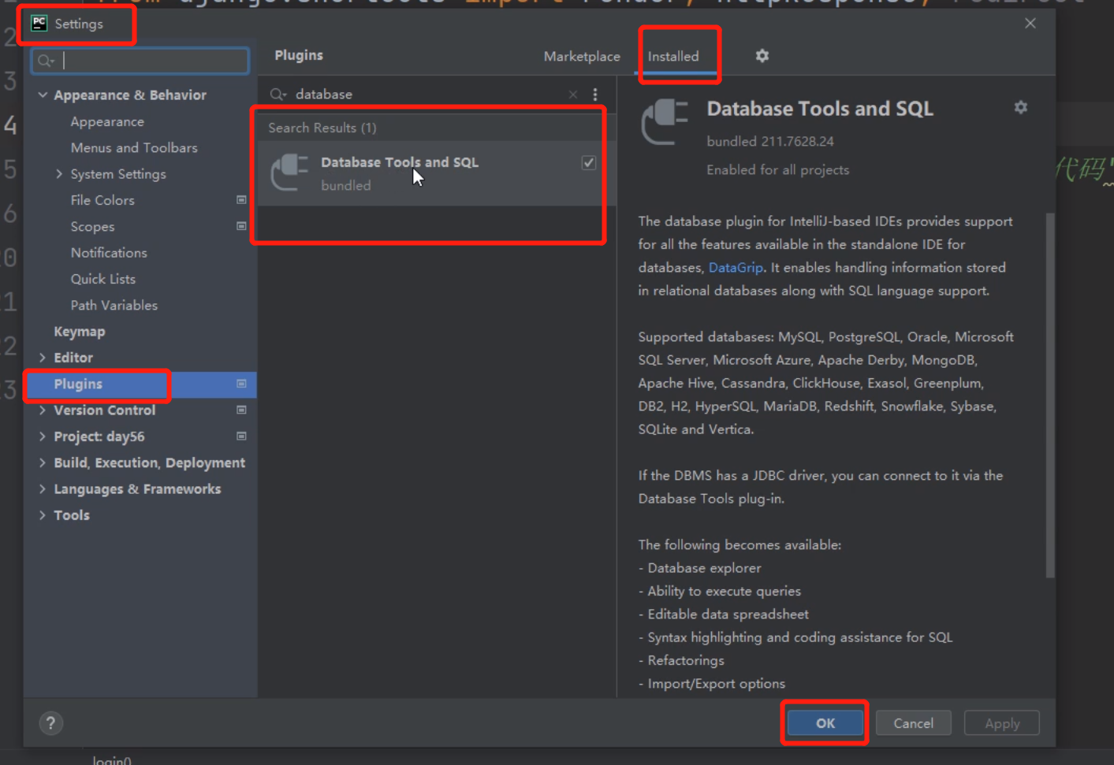The width and height of the screenshot is (1114, 765).
Task: Click the Project: day56 project-level icon
Action: click(241, 436)
